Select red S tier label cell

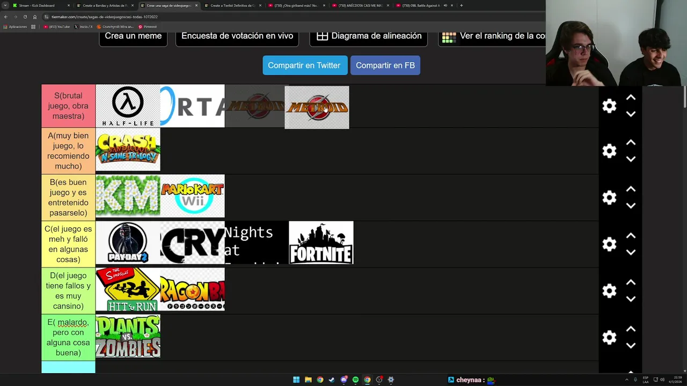tap(68, 106)
